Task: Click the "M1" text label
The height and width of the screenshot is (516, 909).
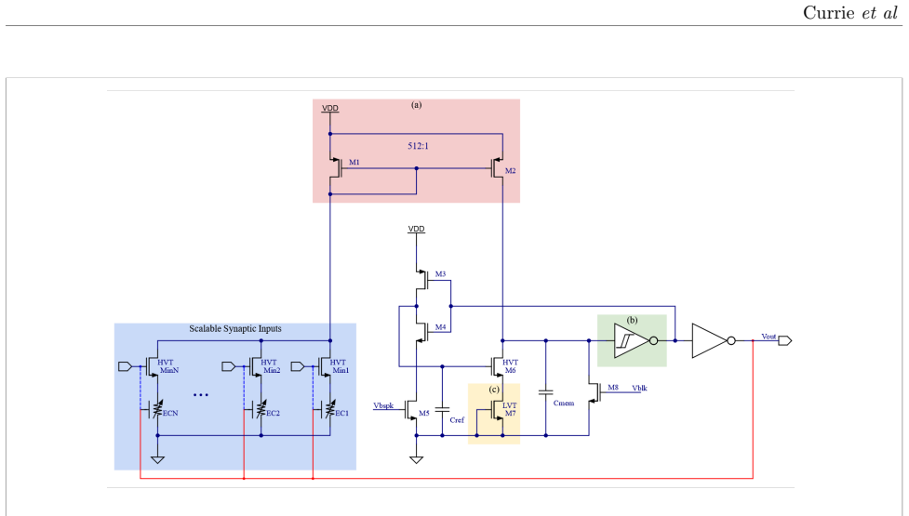Action: (354, 162)
